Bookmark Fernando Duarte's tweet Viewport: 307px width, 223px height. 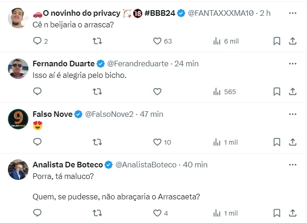tap(276, 92)
